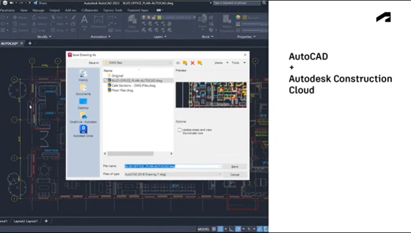The image size is (411, 233).
Task: Toggle the layer lightbulb on/off icon
Action: tap(144, 17)
